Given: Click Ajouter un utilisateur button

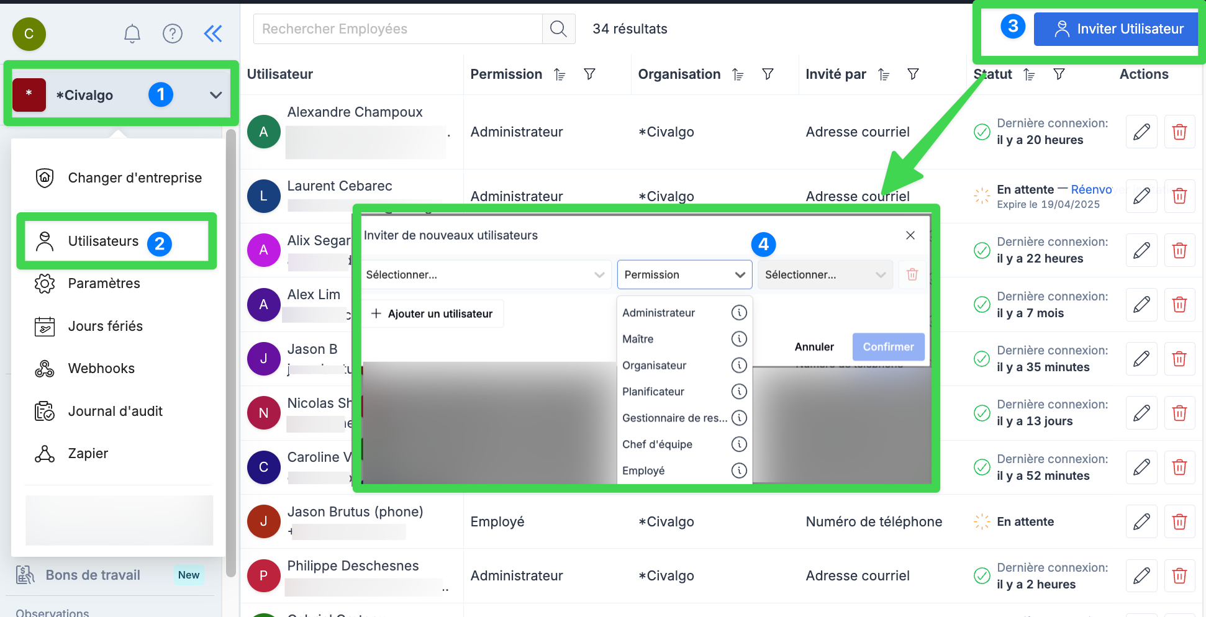Looking at the screenshot, I should (x=432, y=314).
